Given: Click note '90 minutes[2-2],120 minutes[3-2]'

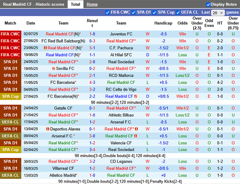Looking at the screenshot, I should coord(120,102).
